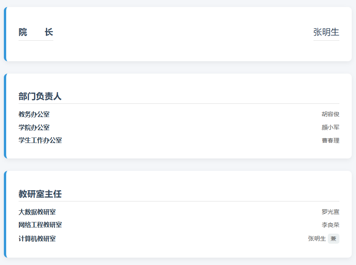This screenshot has height=265, width=356.
Task: Select the dean name 张明生 at top
Action: pyautogui.click(x=326, y=32)
